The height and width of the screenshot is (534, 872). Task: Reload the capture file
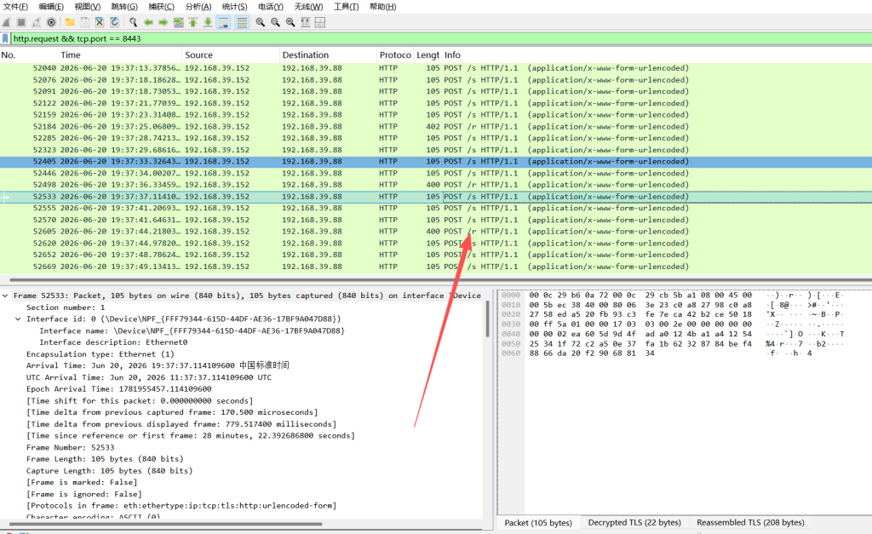(115, 22)
